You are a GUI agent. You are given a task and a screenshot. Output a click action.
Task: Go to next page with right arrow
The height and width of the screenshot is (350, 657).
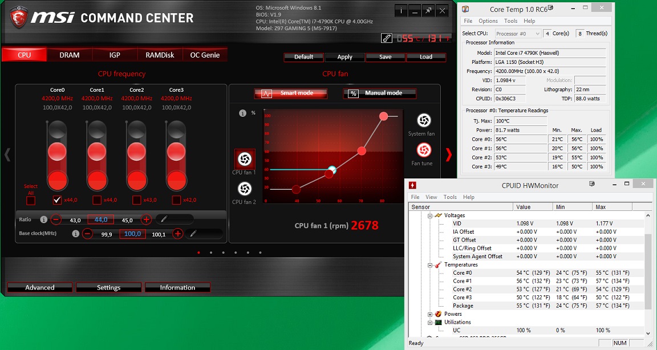(448, 154)
